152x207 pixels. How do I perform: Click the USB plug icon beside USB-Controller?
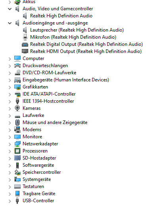[x=17, y=201]
